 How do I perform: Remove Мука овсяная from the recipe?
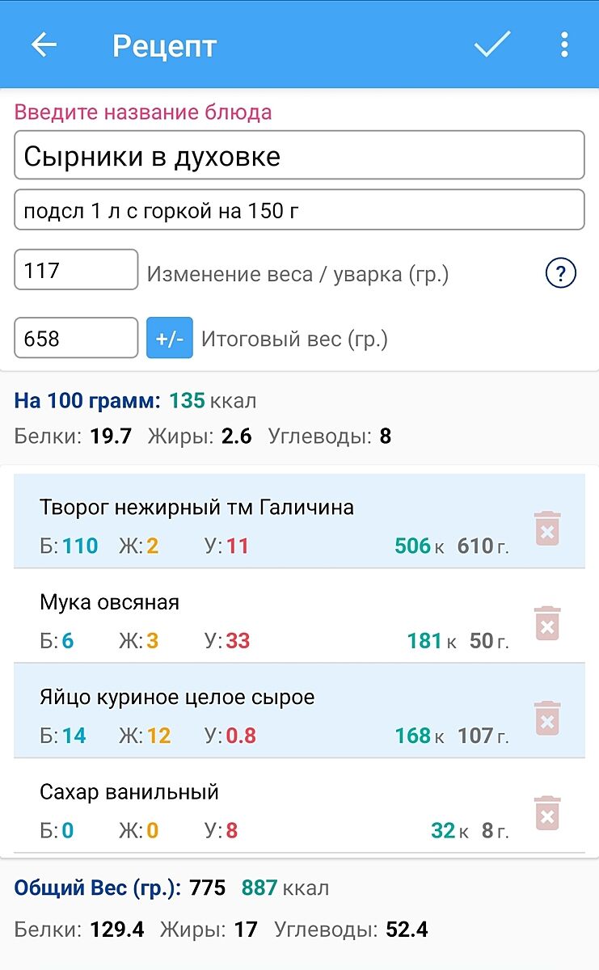[x=547, y=623]
